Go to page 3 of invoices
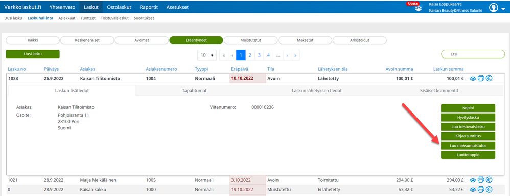The height and width of the screenshot is (196, 510). [259, 55]
